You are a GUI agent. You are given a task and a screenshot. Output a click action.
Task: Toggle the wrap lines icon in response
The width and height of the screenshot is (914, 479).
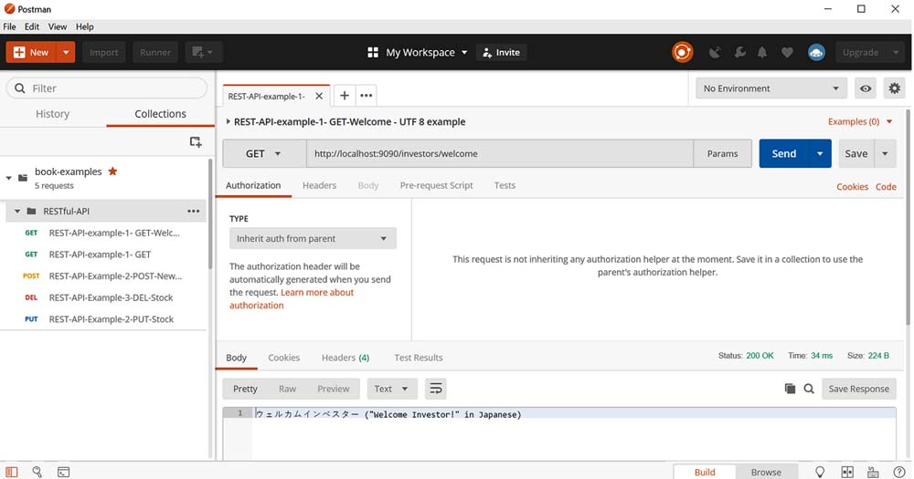(x=436, y=389)
